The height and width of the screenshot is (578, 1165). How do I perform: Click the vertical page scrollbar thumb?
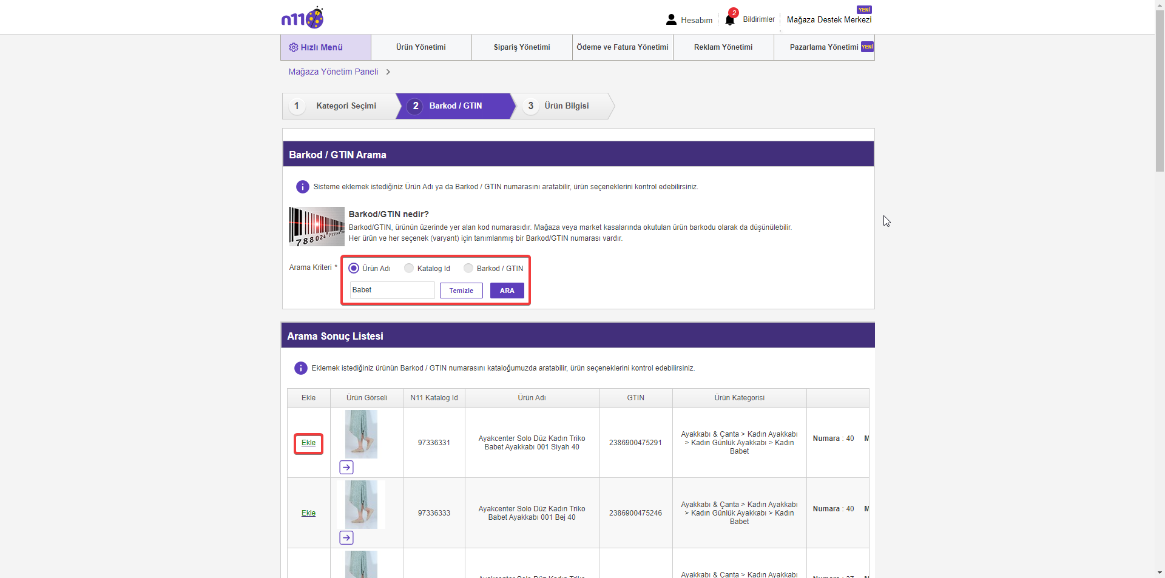tap(1160, 91)
